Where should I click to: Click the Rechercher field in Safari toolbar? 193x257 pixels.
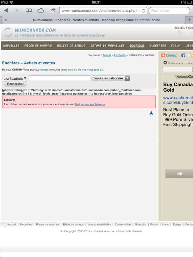[x=169, y=11]
